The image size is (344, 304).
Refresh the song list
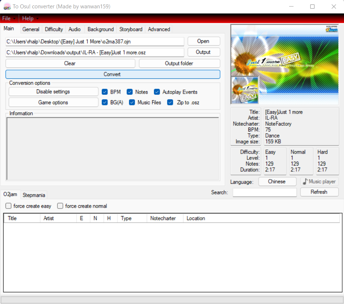[x=319, y=192]
